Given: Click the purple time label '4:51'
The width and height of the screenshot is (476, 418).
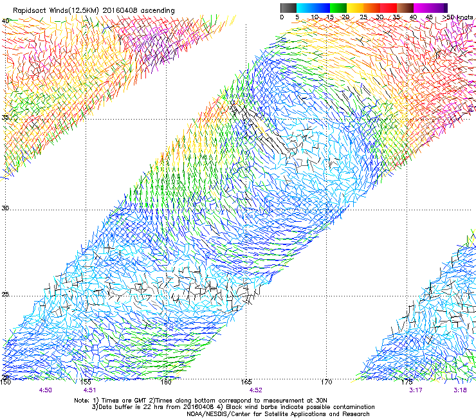Looking at the screenshot, I should coord(89,390).
